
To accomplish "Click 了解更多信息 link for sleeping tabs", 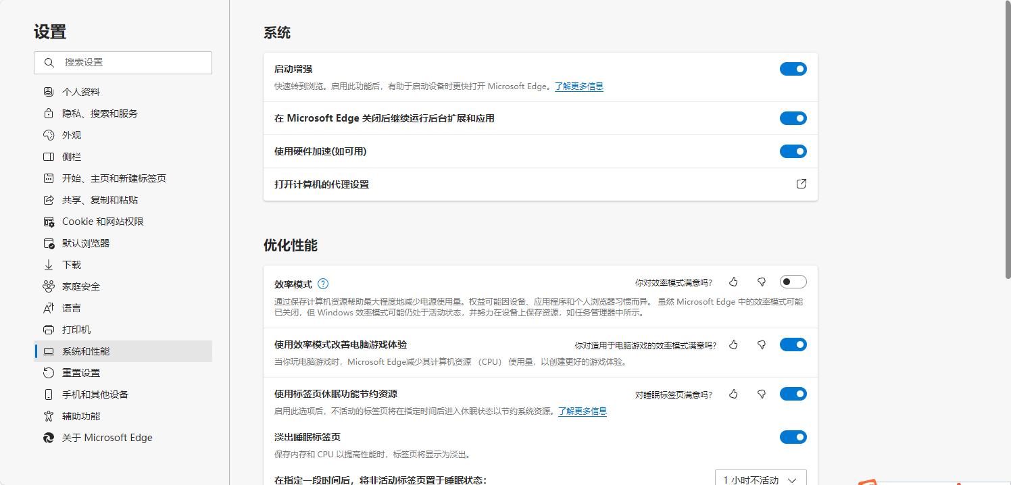I will coord(582,411).
